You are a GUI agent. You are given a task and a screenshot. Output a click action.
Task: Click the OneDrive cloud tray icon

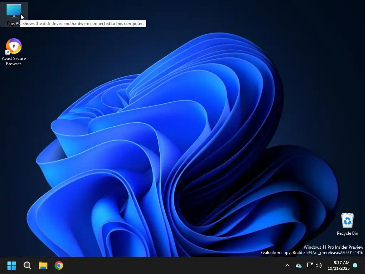coord(299,265)
